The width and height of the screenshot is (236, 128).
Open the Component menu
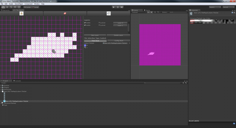click(28, 4)
